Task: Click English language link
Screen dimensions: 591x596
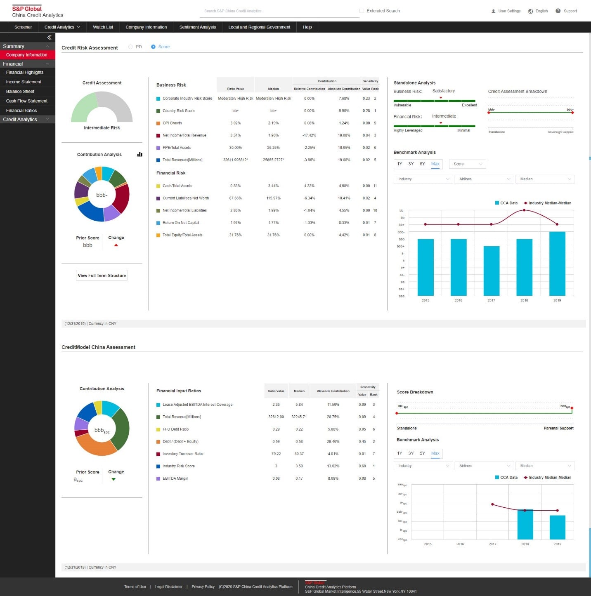Action: point(541,11)
